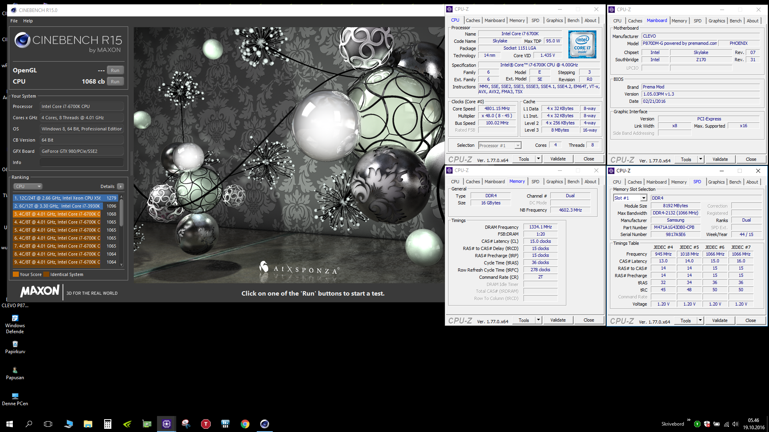Viewport: 769px width, 432px height.
Task: Switch to Cinebench via its taskbar icon
Action: pyautogui.click(x=264, y=424)
